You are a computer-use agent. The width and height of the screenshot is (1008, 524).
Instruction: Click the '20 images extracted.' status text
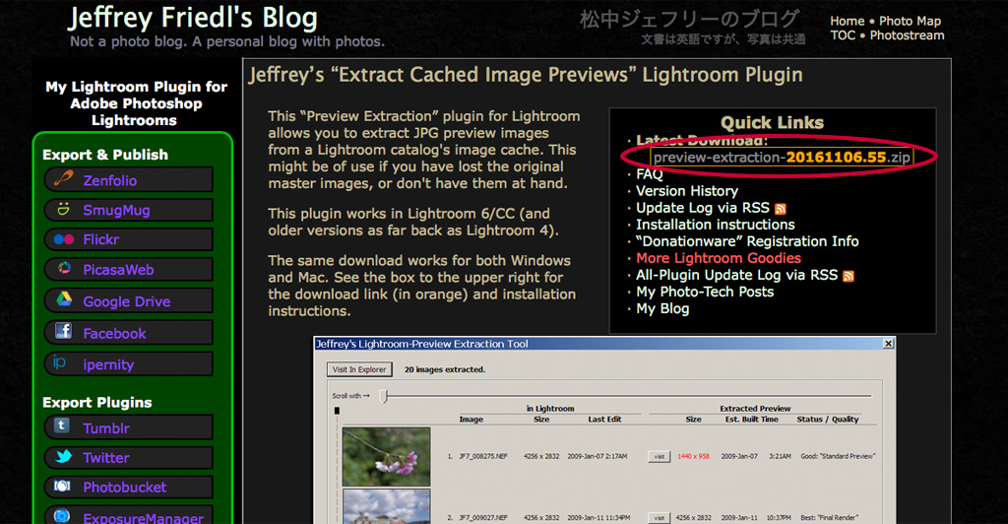pos(445,369)
